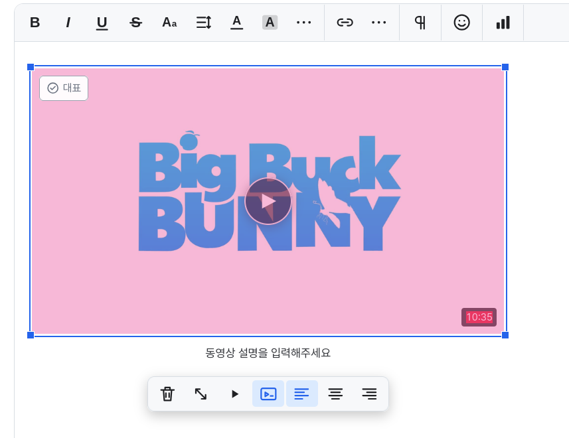Toggle bold formatting
This screenshot has height=438, width=569.
click(x=35, y=23)
